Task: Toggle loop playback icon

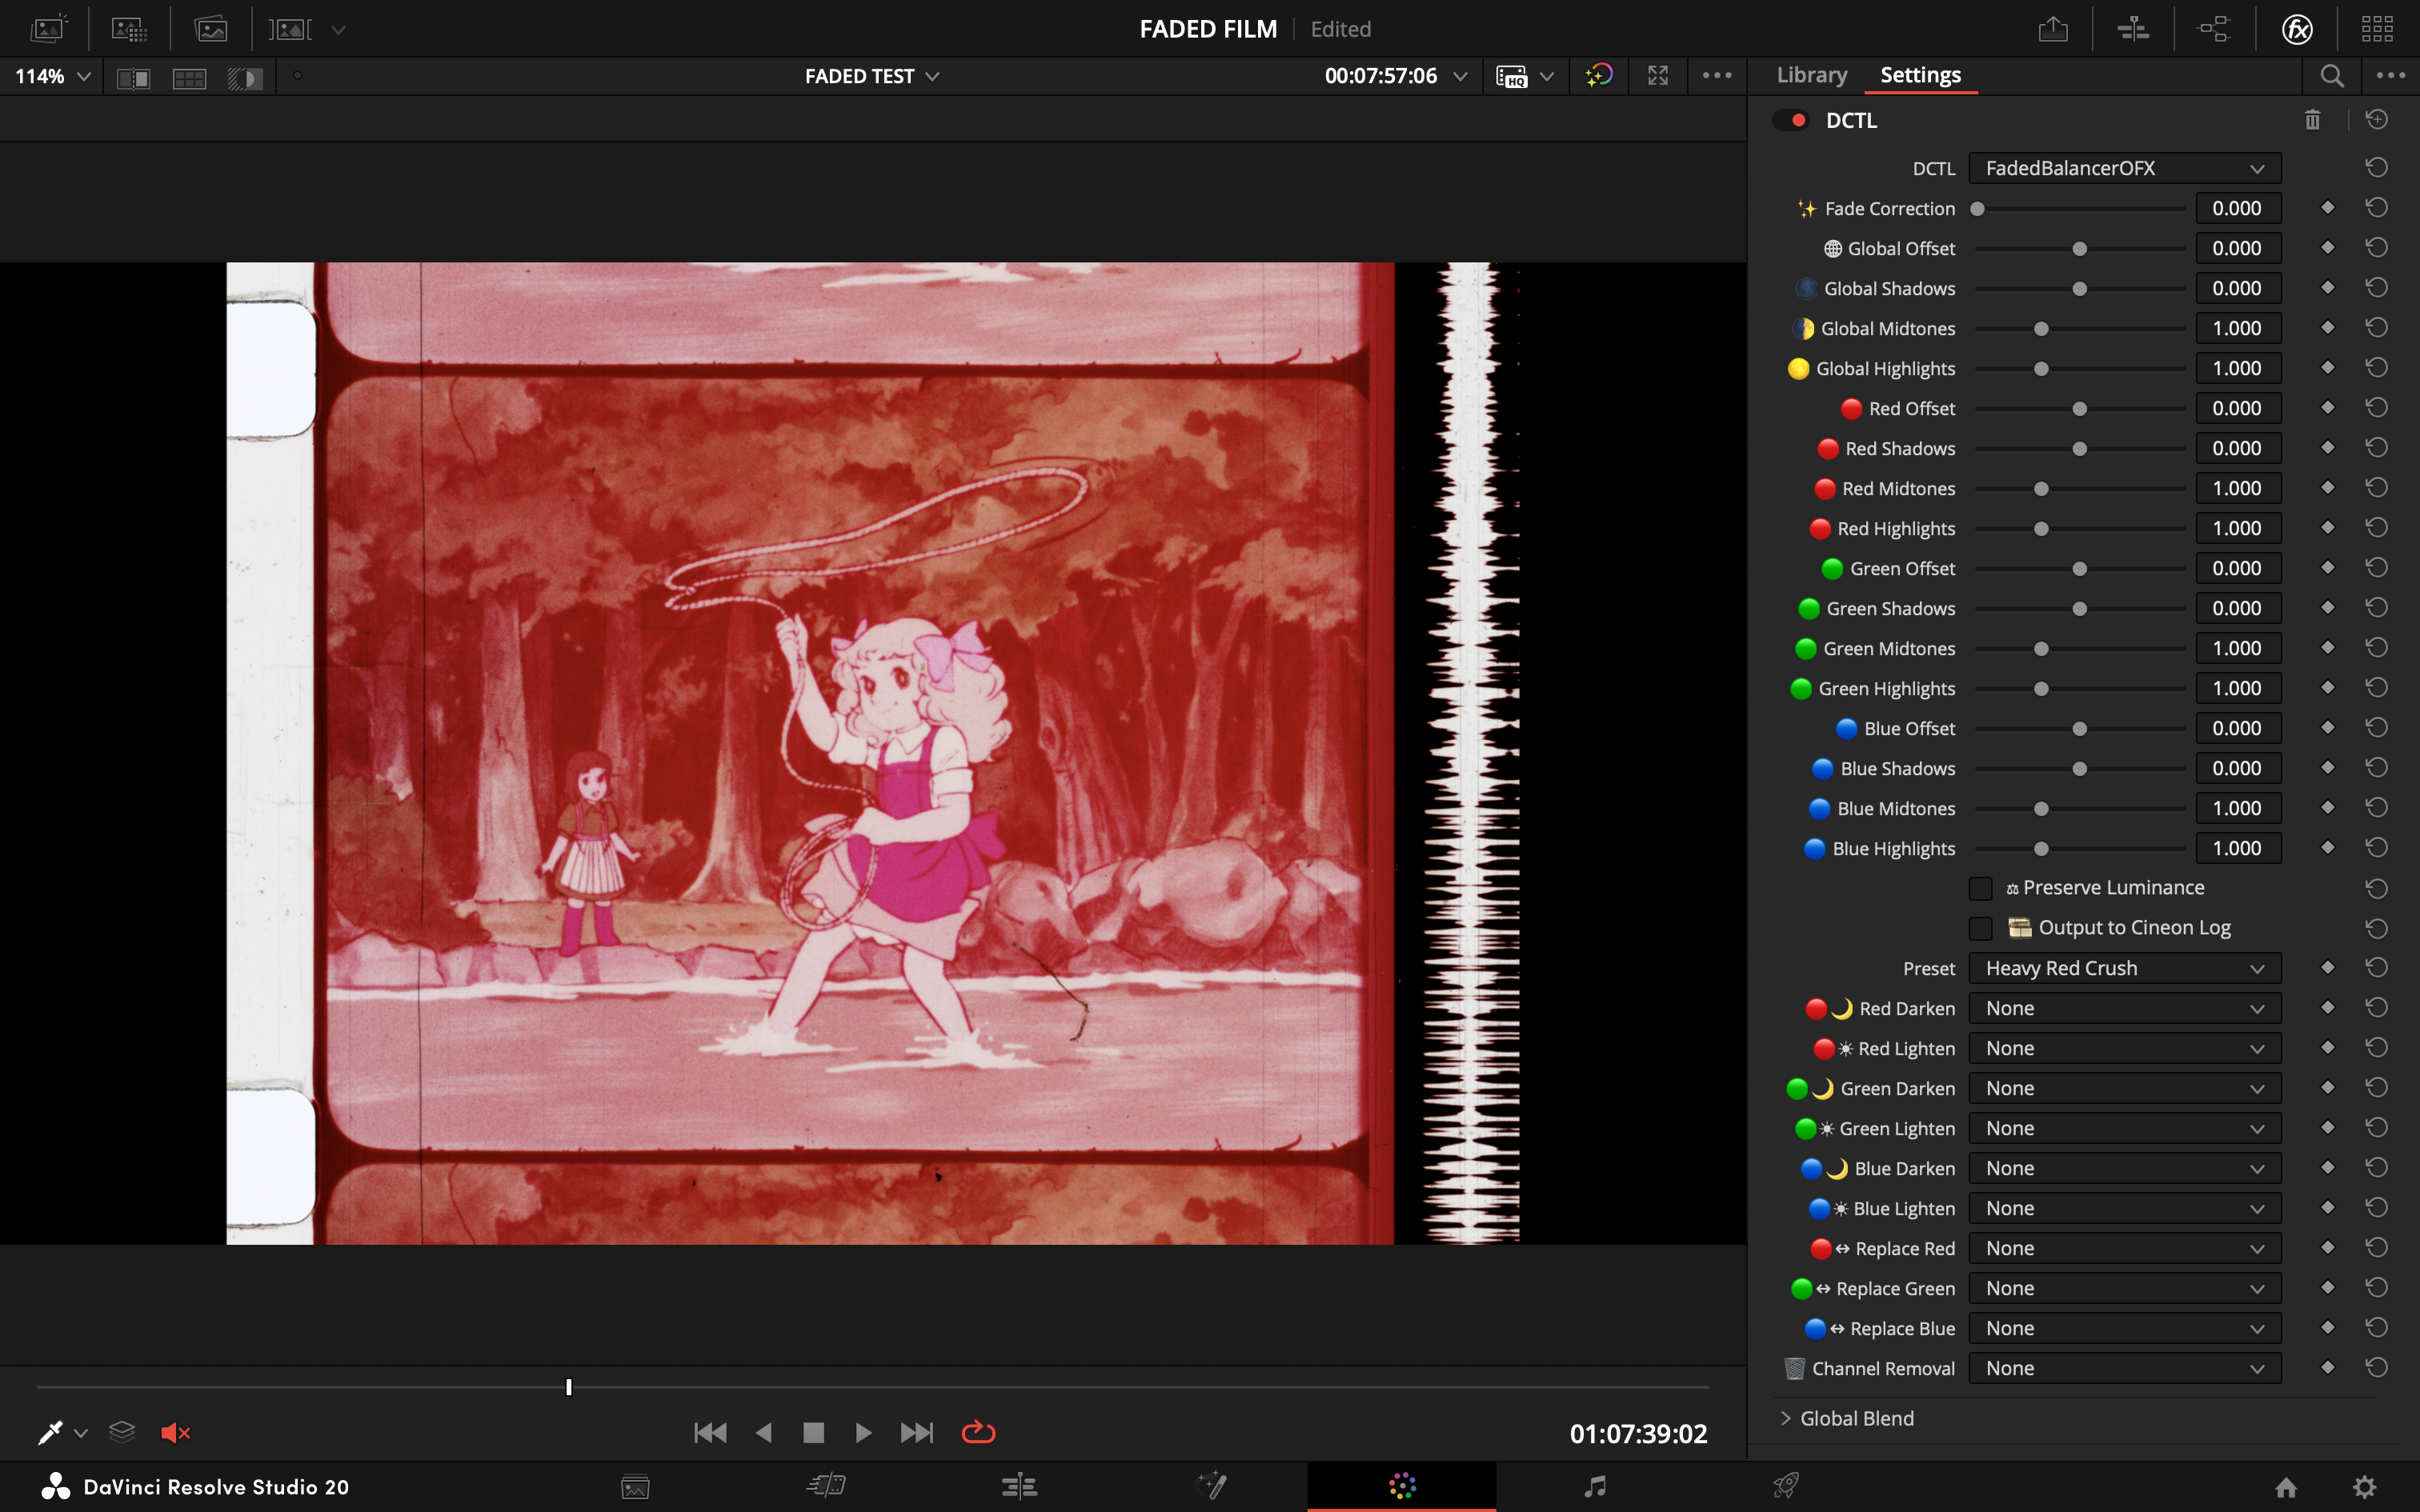Action: point(977,1433)
